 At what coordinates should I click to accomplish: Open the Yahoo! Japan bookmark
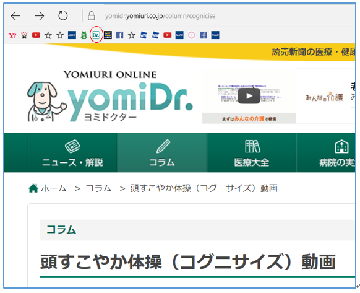(x=12, y=35)
